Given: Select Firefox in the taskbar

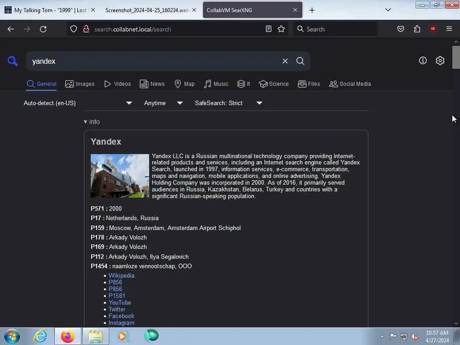Looking at the screenshot, I should pos(67,336).
